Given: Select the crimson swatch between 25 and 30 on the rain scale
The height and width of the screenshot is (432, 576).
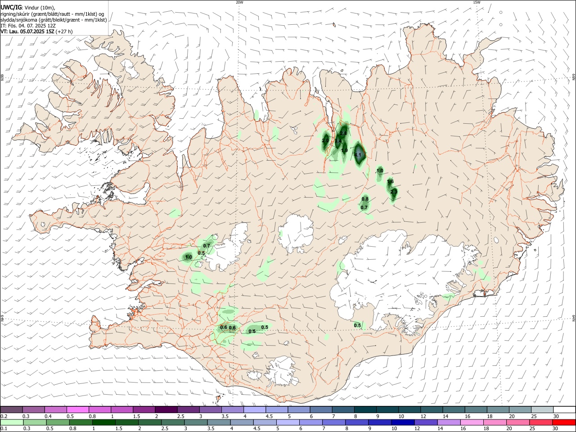Looking at the screenshot, I should point(541,422).
